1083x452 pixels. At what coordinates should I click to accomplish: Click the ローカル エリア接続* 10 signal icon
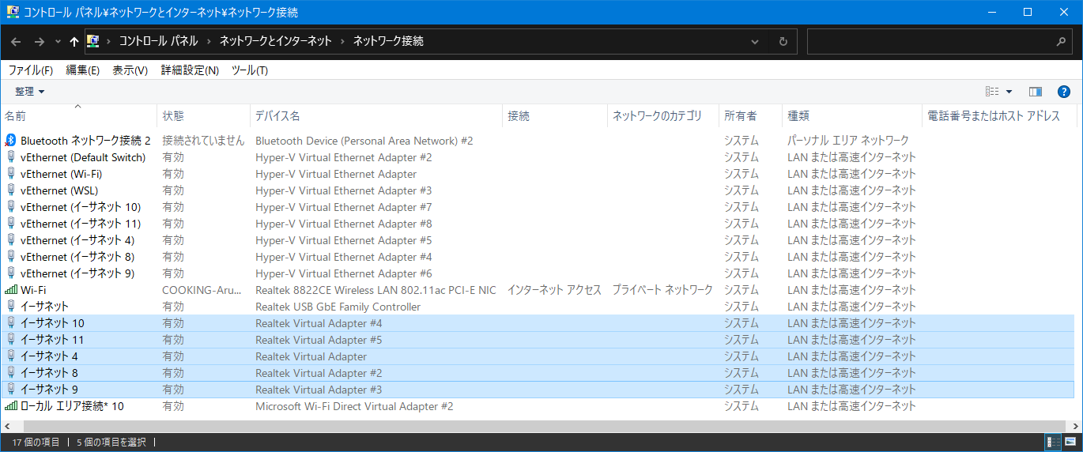10,406
